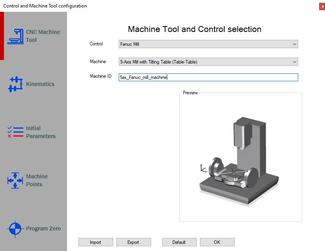Open the Program Zero text label
This screenshot has height=251, width=325.
coord(43,229)
